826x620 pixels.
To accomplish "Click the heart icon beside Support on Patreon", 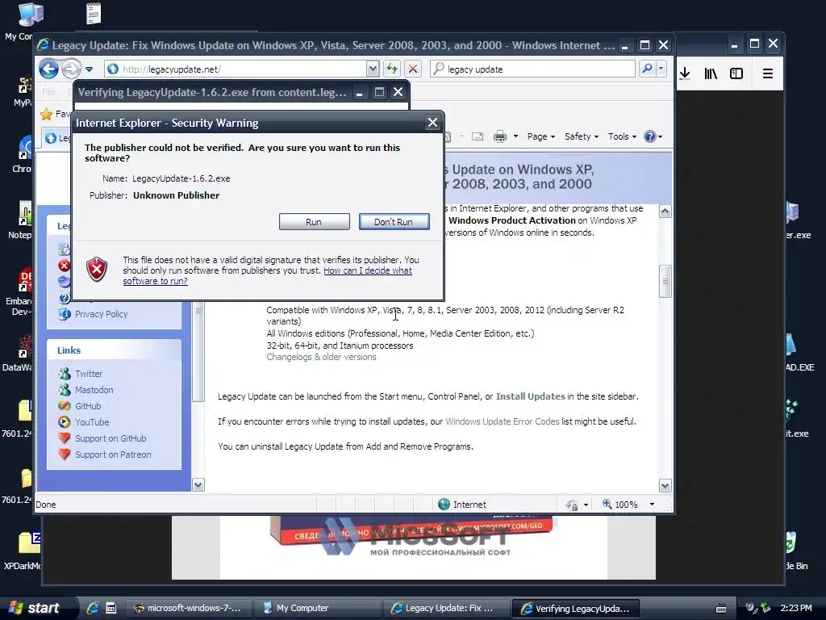I will click(65, 454).
